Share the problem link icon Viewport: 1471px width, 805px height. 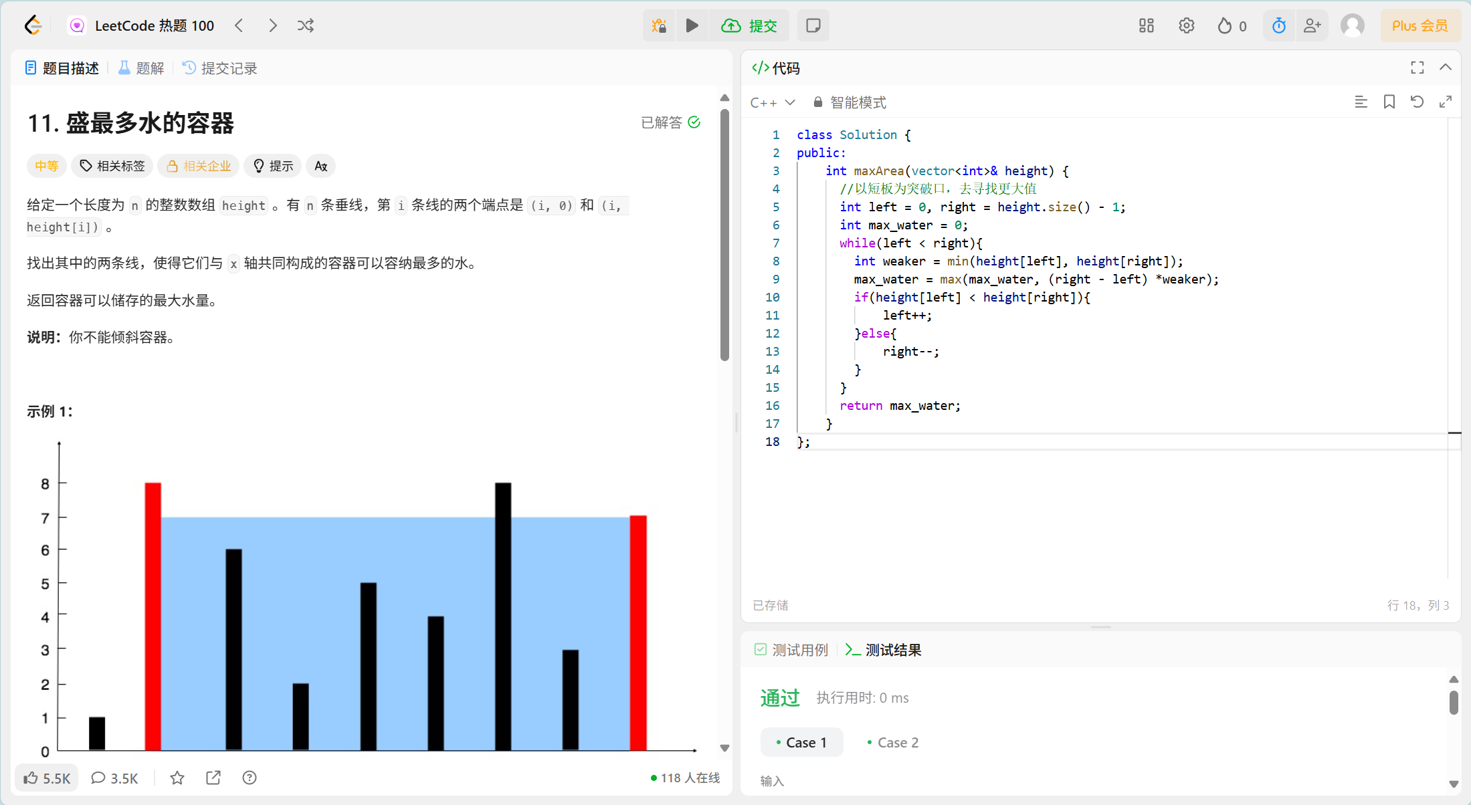tap(213, 778)
